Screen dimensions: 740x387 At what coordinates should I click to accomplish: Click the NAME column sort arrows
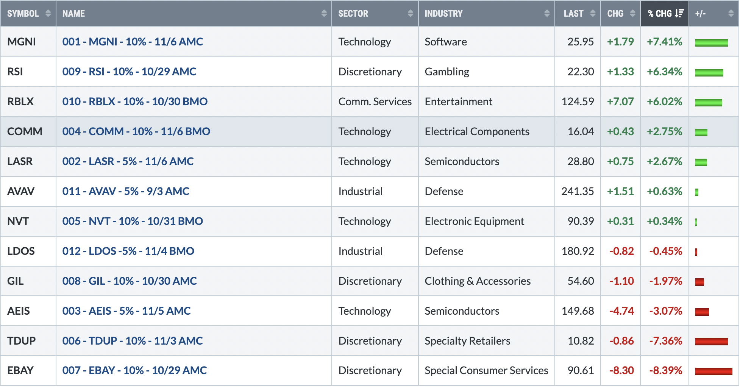pos(324,14)
